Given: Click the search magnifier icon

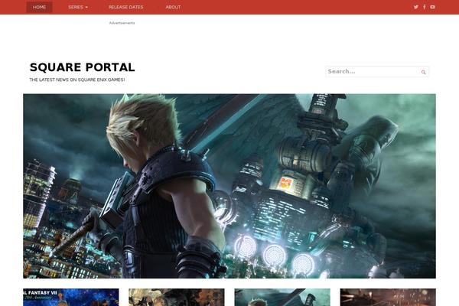Looking at the screenshot, I should tap(424, 72).
